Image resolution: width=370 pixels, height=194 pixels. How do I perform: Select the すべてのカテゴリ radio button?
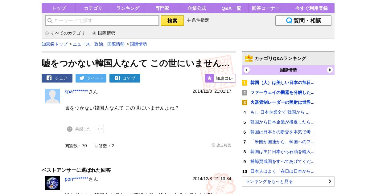tap(47, 33)
